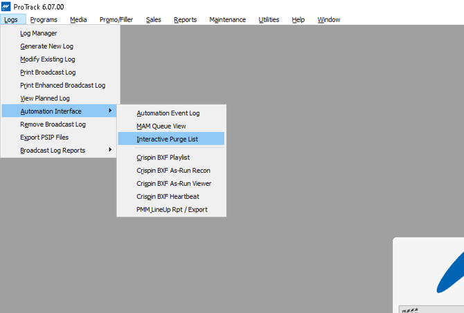Select Interactive Purge List
This screenshot has width=464, height=313.
[x=171, y=139]
